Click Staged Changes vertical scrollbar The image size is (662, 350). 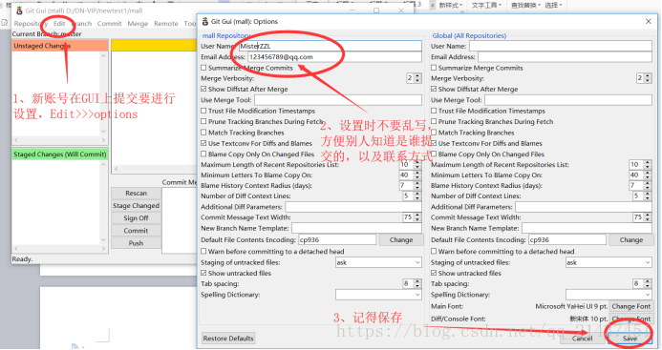(104, 202)
